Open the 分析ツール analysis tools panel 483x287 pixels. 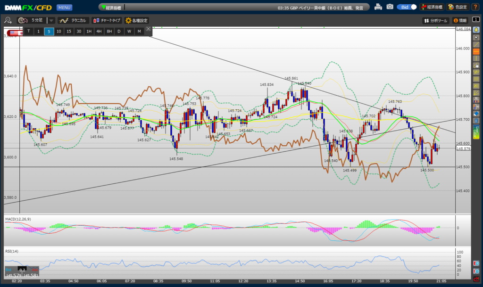pyautogui.click(x=435, y=20)
